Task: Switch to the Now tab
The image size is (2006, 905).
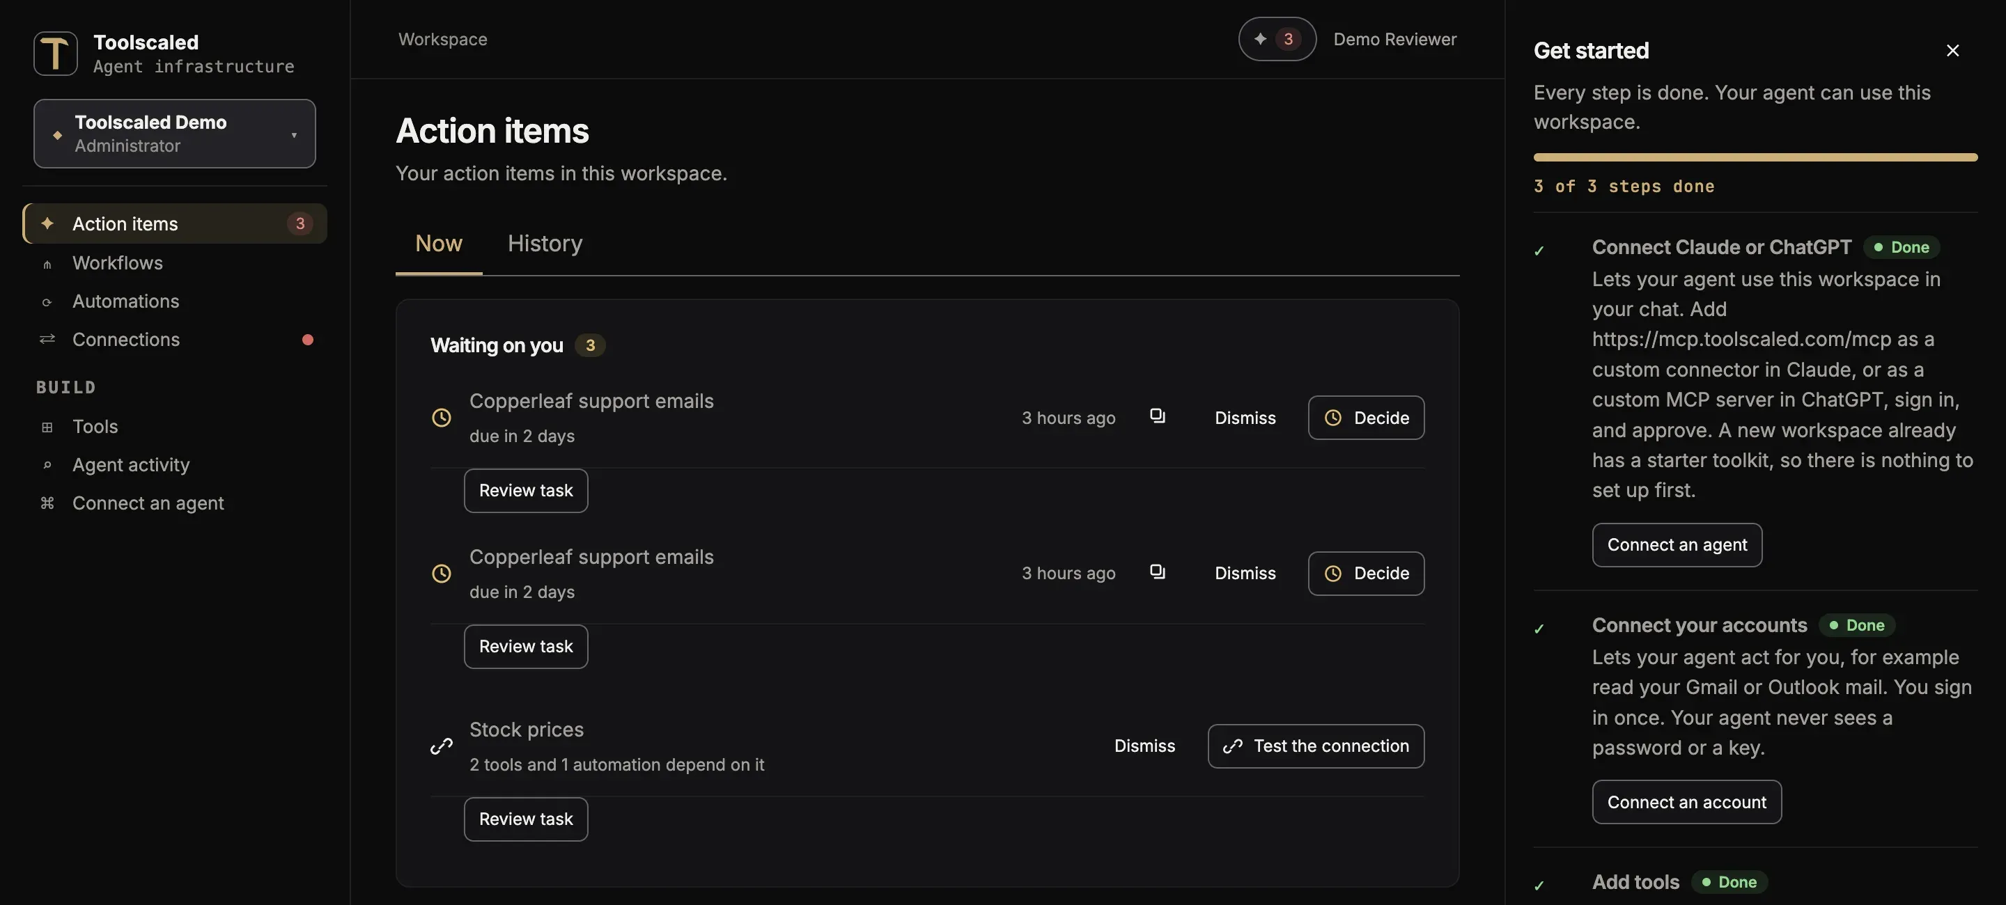Action: point(438,244)
